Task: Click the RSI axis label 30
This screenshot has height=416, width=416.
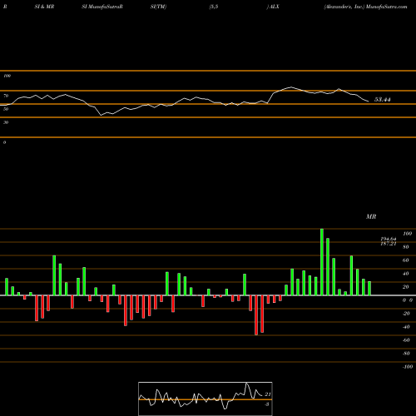Action: [x=6, y=122]
